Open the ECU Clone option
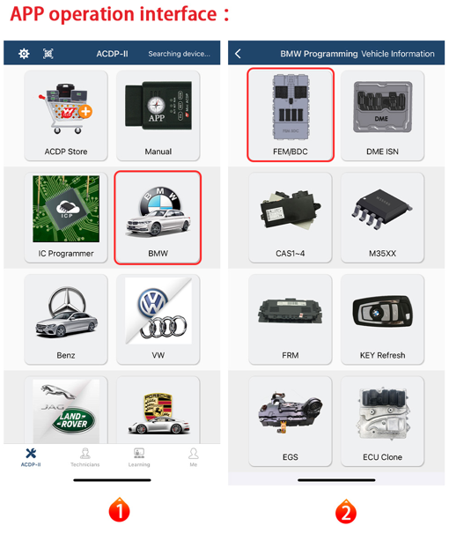449x533 pixels. tap(382, 421)
